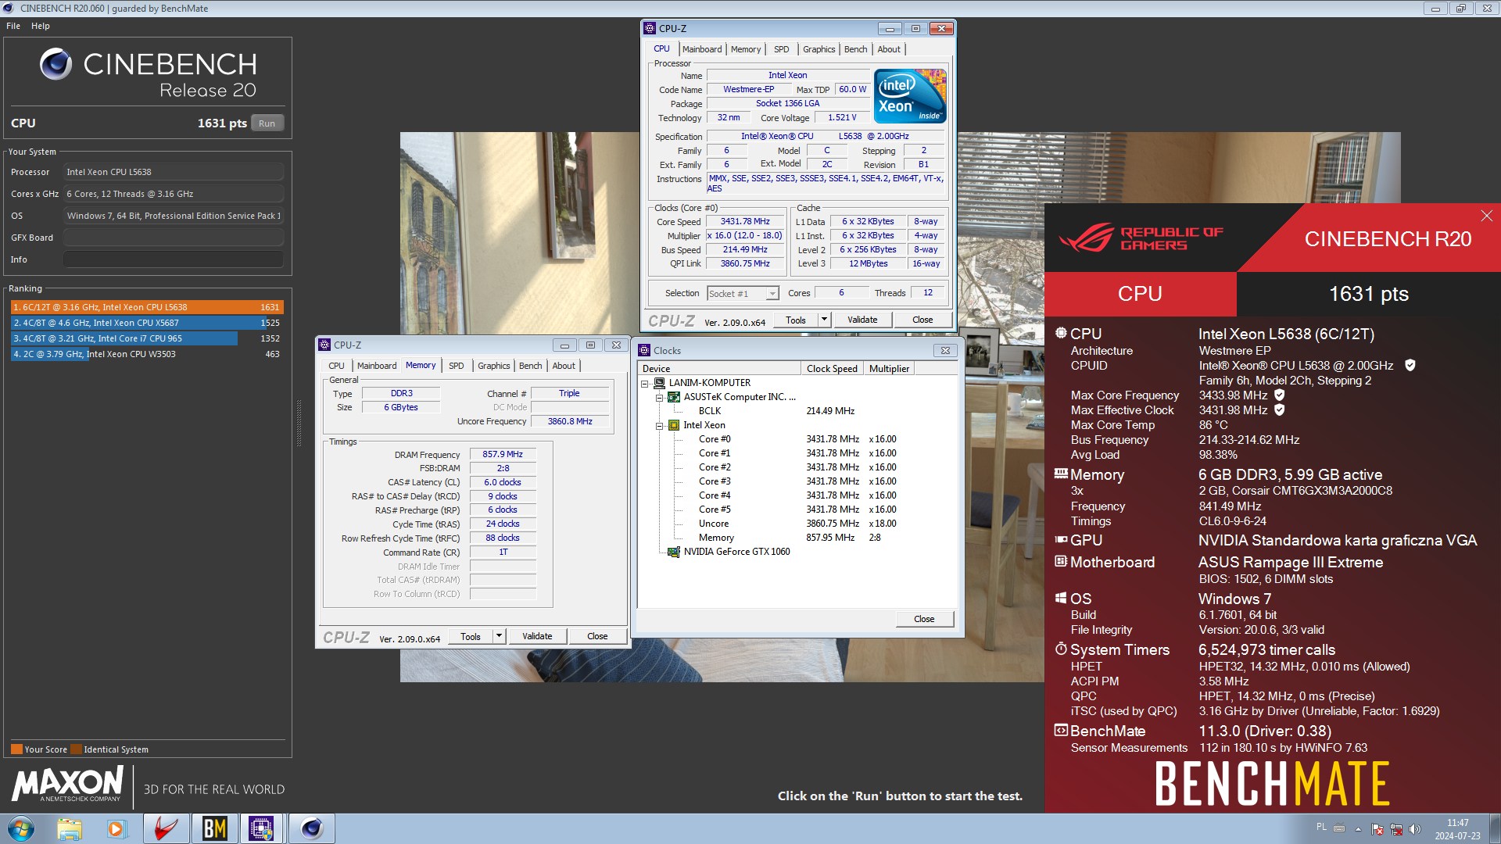Collapse the LANIM-KOMPUTER tree node
The height and width of the screenshot is (844, 1501).
[x=645, y=384]
